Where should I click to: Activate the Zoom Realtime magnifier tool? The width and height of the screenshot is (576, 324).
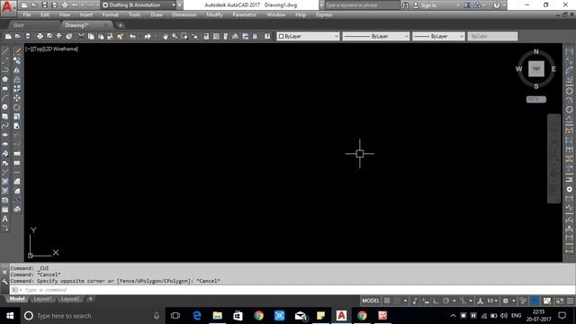coord(175,36)
